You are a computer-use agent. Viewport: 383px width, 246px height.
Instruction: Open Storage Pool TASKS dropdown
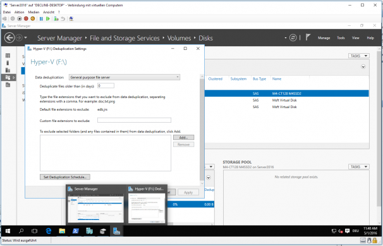coord(358,166)
